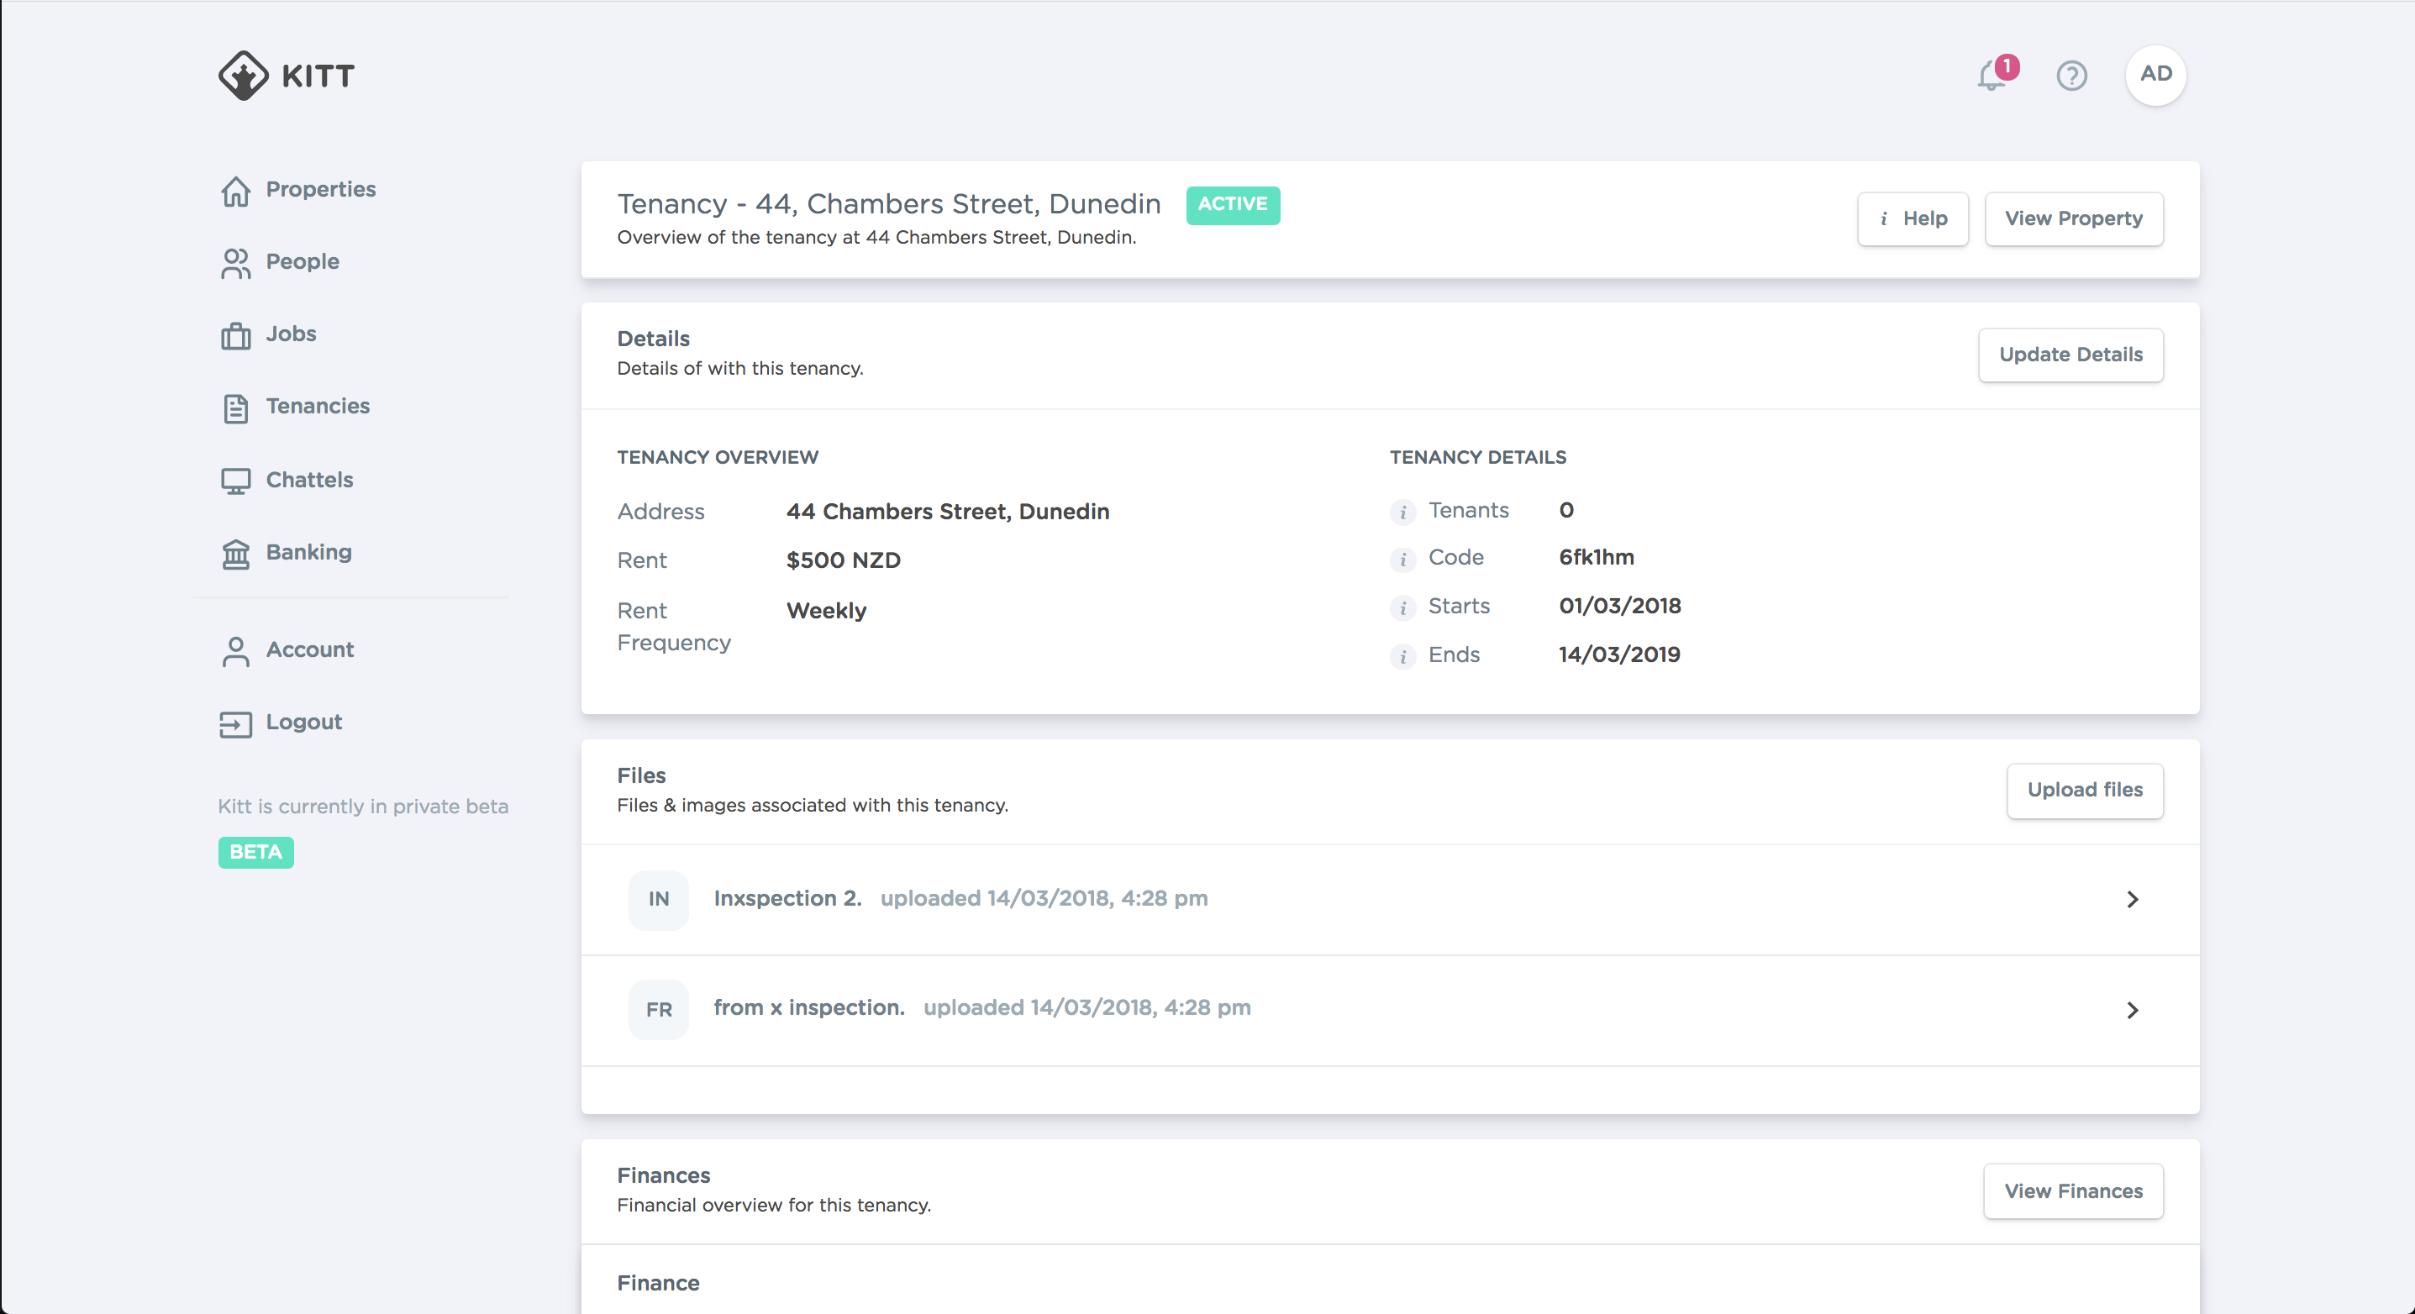Viewport: 2415px width, 1314px height.
Task: Open Account settings link
Action: tap(309, 649)
